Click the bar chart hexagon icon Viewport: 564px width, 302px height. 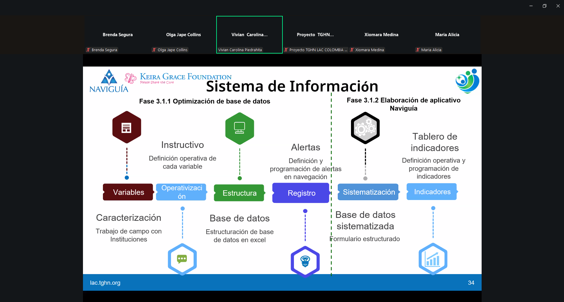[433, 259]
